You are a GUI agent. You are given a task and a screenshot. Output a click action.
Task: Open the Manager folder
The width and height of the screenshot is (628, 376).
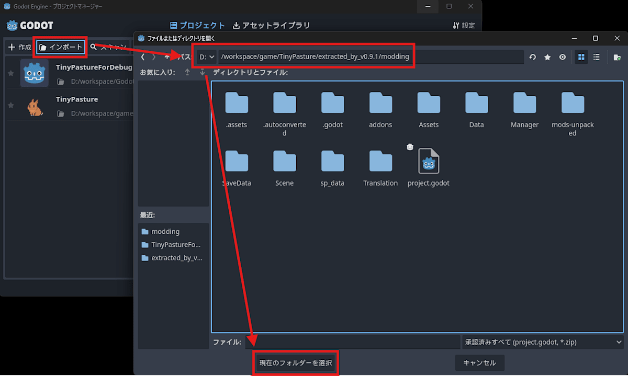coord(524,109)
